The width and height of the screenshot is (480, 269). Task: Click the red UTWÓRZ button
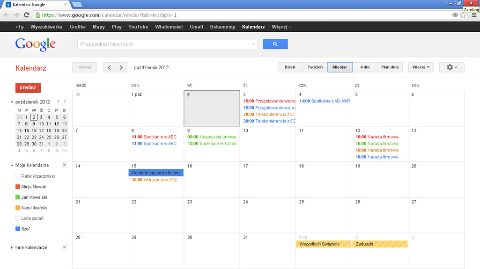28,88
